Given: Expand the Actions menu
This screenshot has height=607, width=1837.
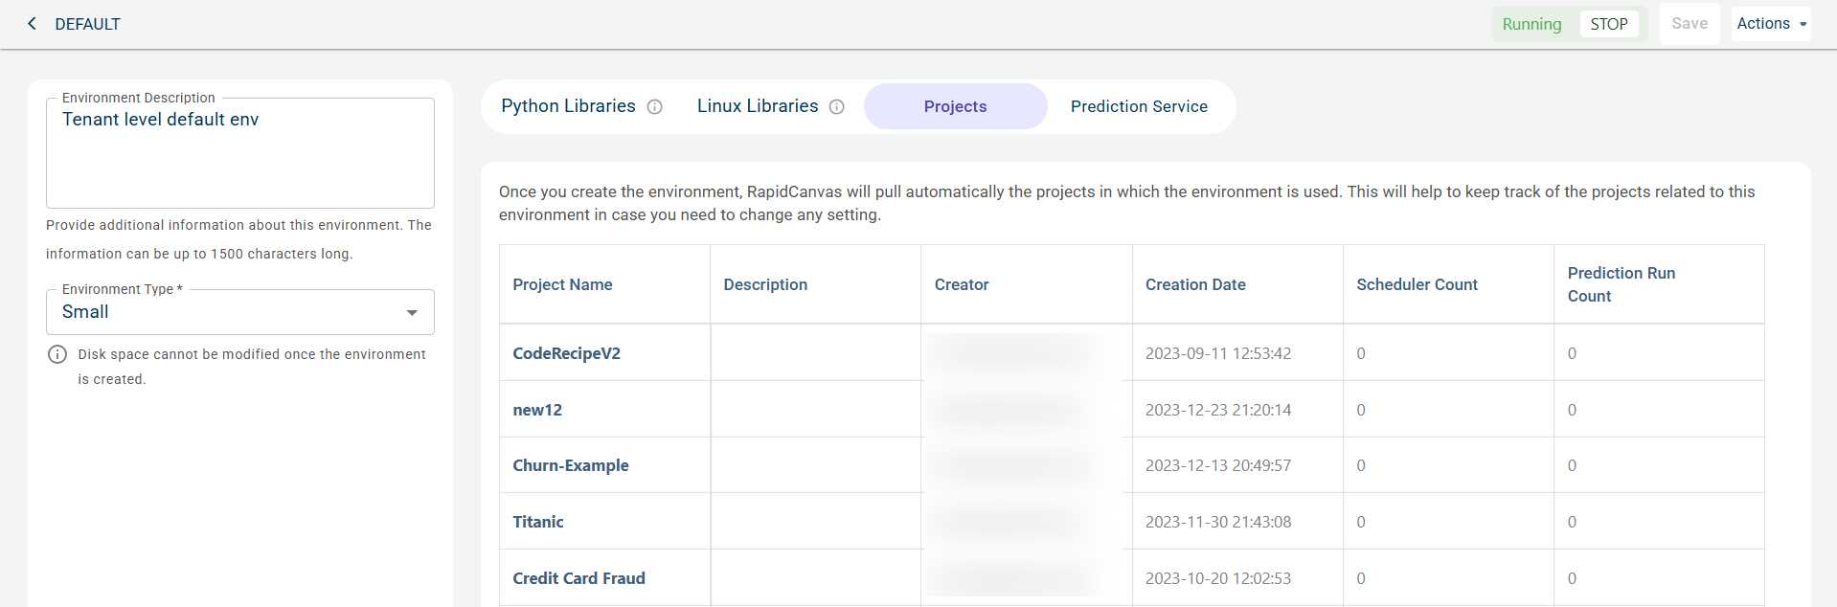Looking at the screenshot, I should [1771, 24].
